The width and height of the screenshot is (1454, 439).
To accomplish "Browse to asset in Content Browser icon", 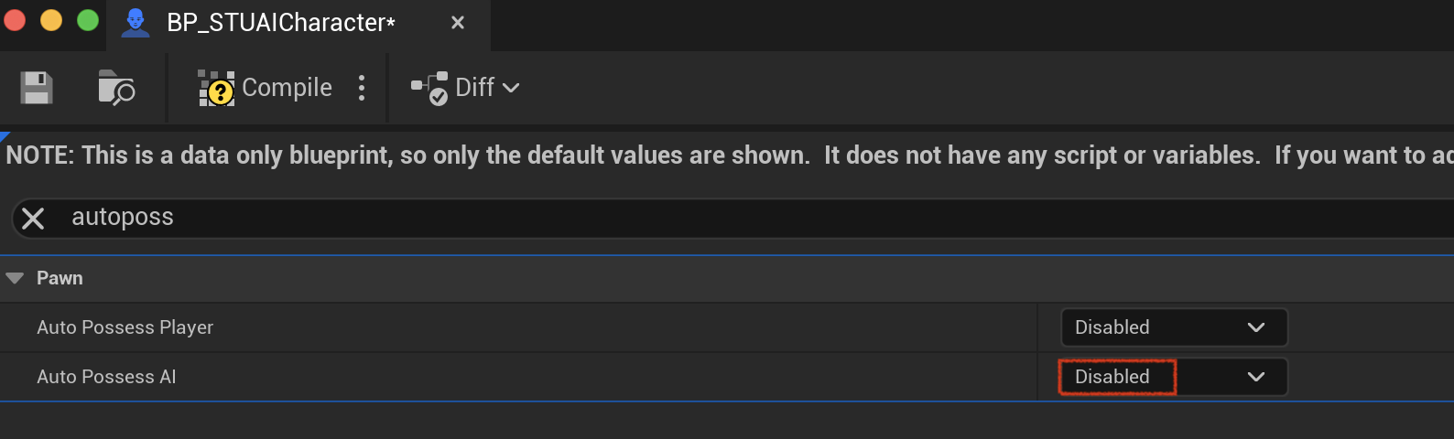I will [x=116, y=88].
